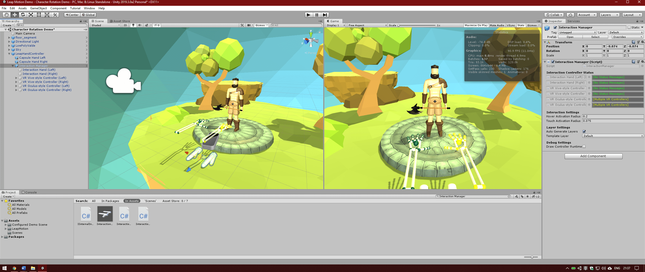Enable the Static checkbox
645x272 pixels.
[x=629, y=27]
